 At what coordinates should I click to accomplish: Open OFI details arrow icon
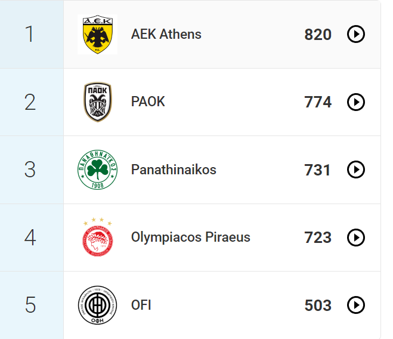click(x=356, y=306)
